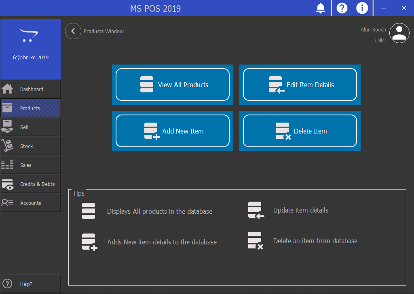The width and height of the screenshot is (414, 294).
Task: Open the Accounts section
Action: coord(31,202)
